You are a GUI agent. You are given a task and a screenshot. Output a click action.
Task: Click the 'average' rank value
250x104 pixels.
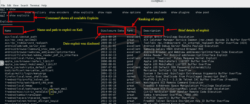click(x=132, y=98)
